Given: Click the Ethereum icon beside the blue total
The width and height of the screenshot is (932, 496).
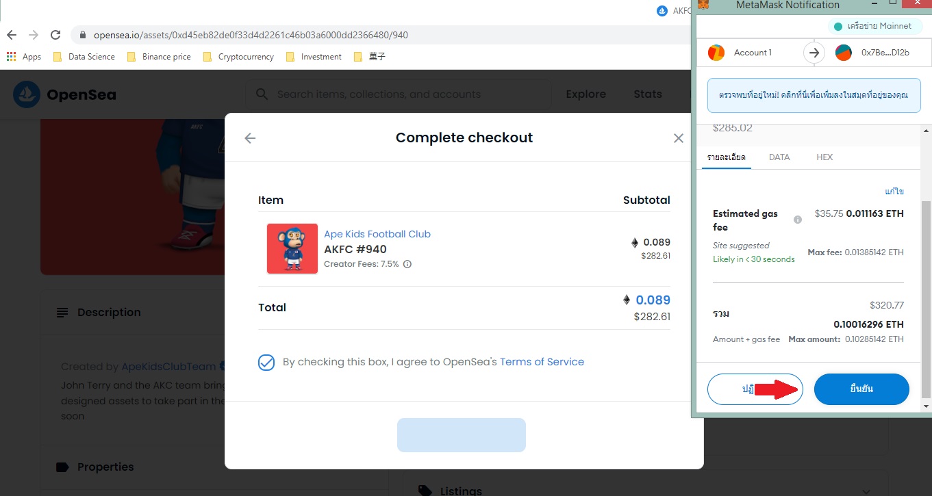Looking at the screenshot, I should click(626, 300).
